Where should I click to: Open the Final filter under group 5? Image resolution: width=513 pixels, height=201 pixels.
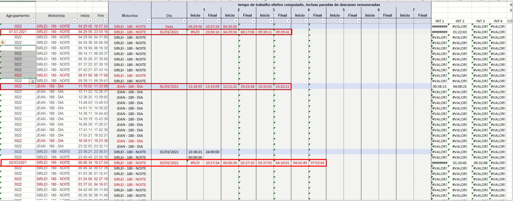[x=359, y=21]
